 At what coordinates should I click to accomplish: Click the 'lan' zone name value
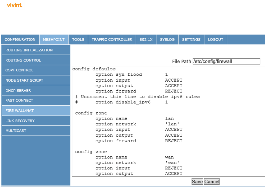click(169, 118)
